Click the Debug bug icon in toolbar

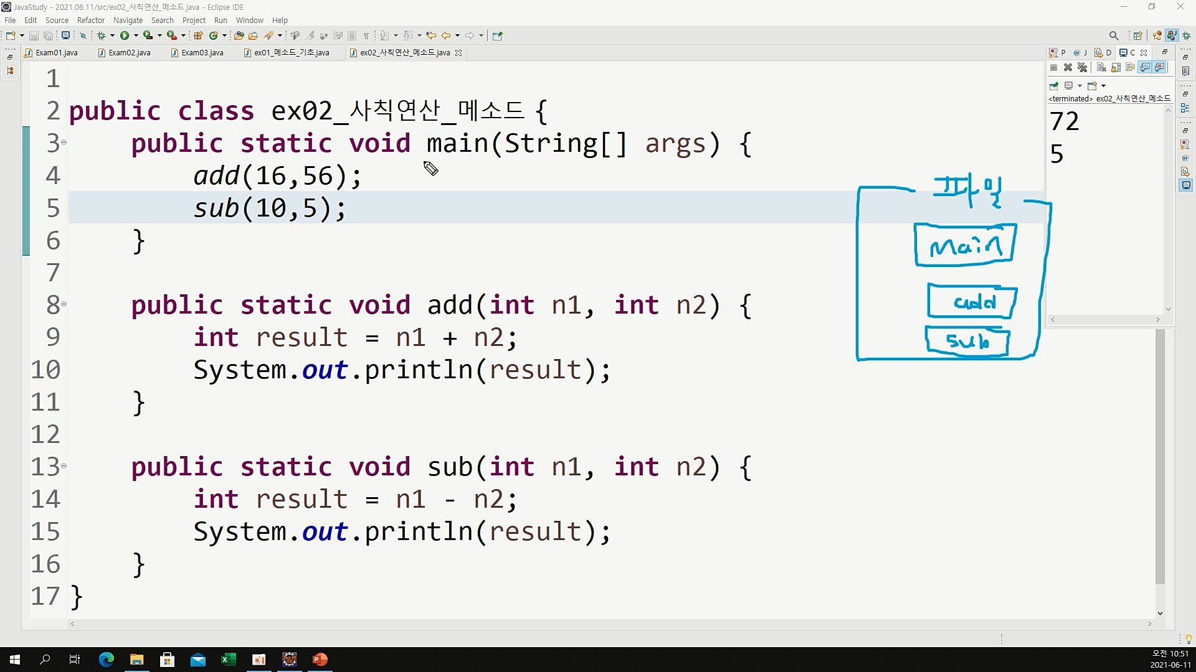point(101,35)
